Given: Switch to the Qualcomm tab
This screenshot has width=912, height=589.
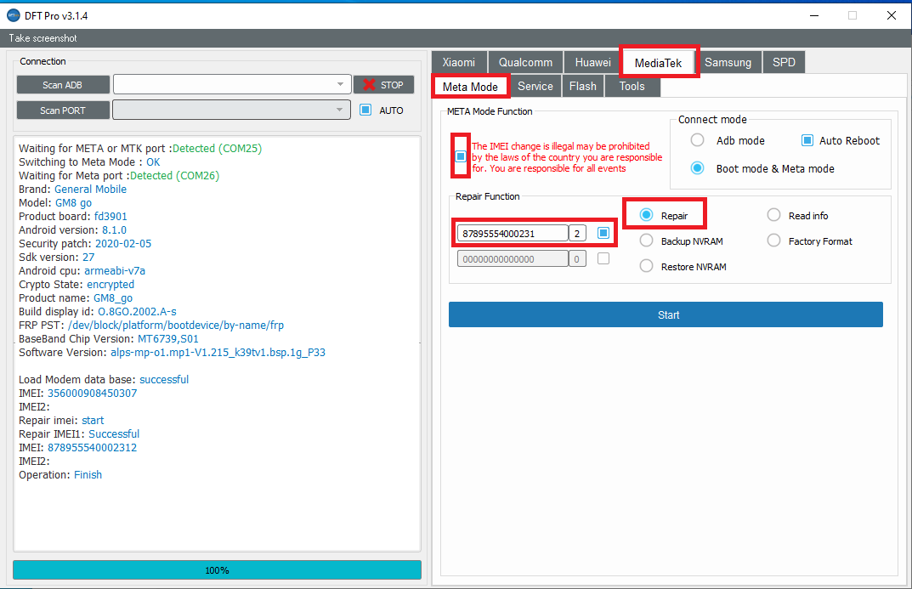Looking at the screenshot, I should (525, 62).
